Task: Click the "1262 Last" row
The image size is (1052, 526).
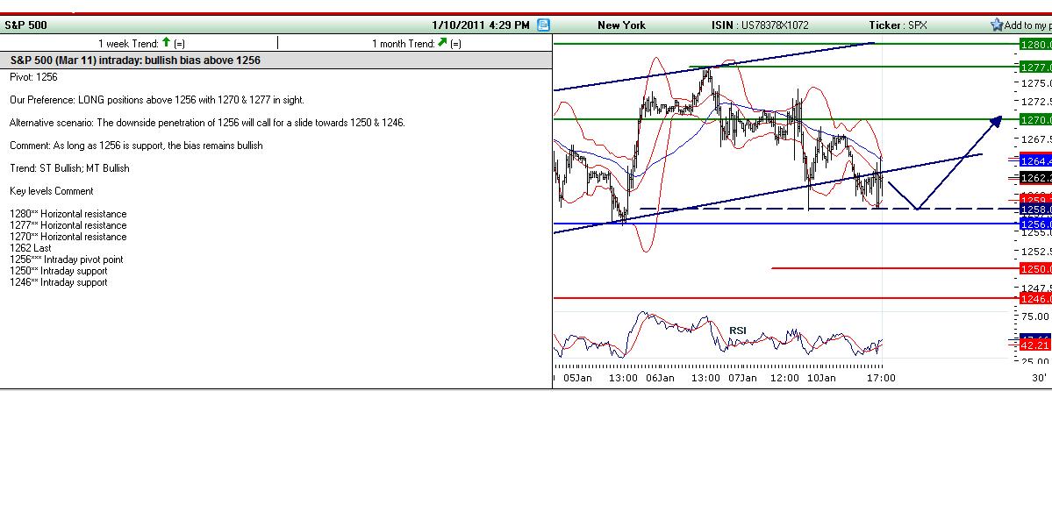Action: pyautogui.click(x=30, y=248)
